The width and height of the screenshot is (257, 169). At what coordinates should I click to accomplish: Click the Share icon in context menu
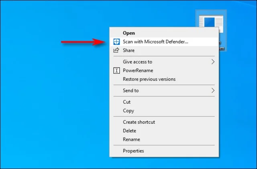[116, 50]
